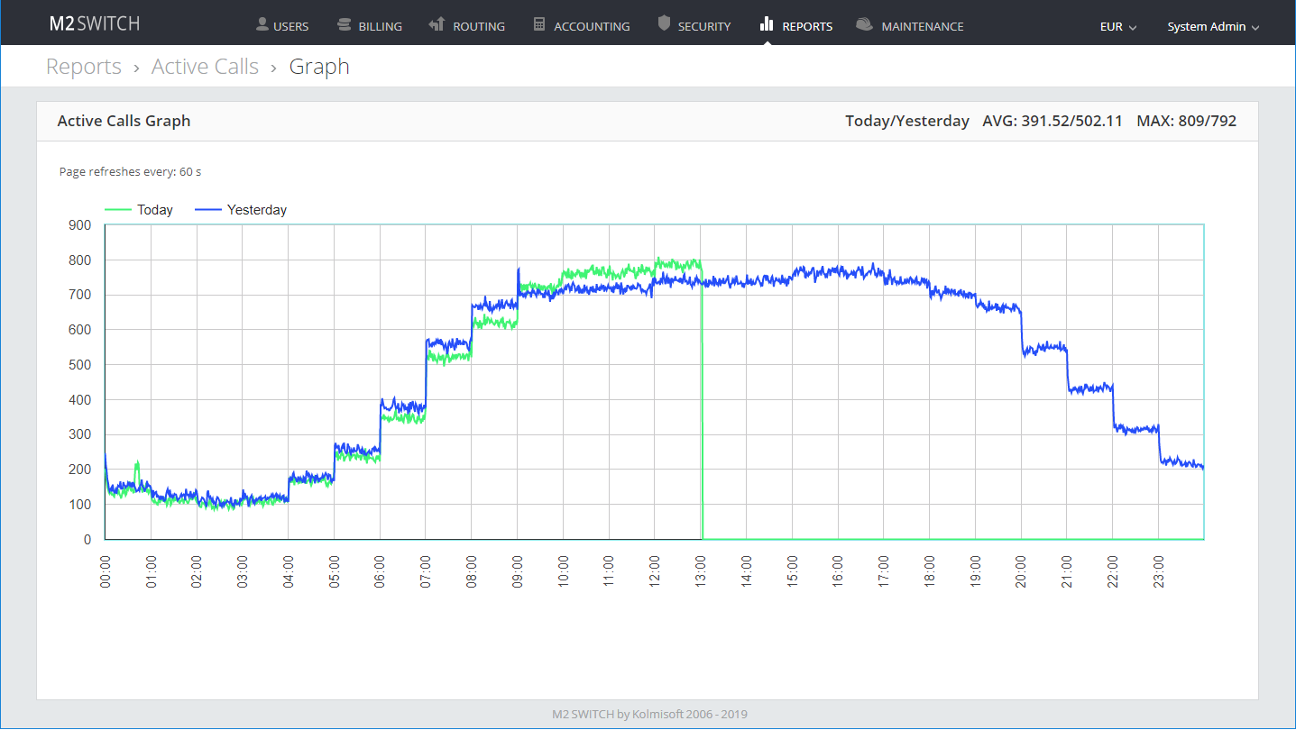The height and width of the screenshot is (730, 1296).
Task: Expand the EUR currency dropdown
Action: coord(1118,26)
